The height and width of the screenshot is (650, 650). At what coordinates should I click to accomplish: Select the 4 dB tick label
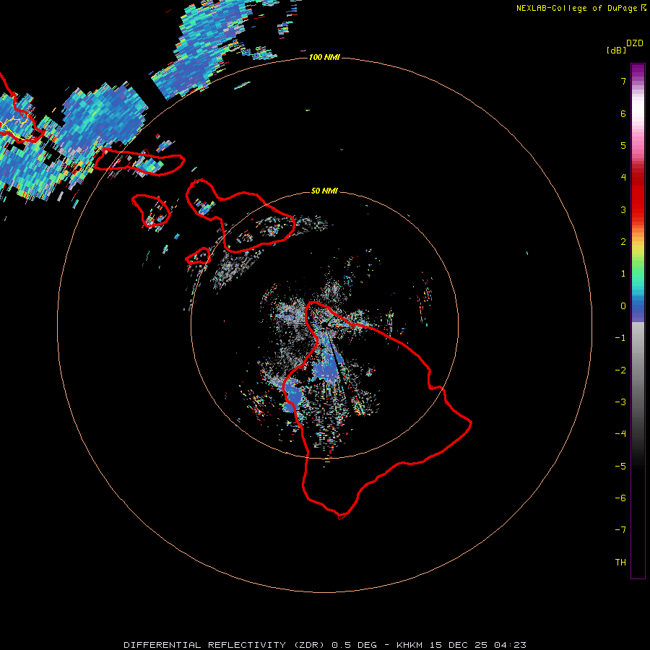pos(623,178)
